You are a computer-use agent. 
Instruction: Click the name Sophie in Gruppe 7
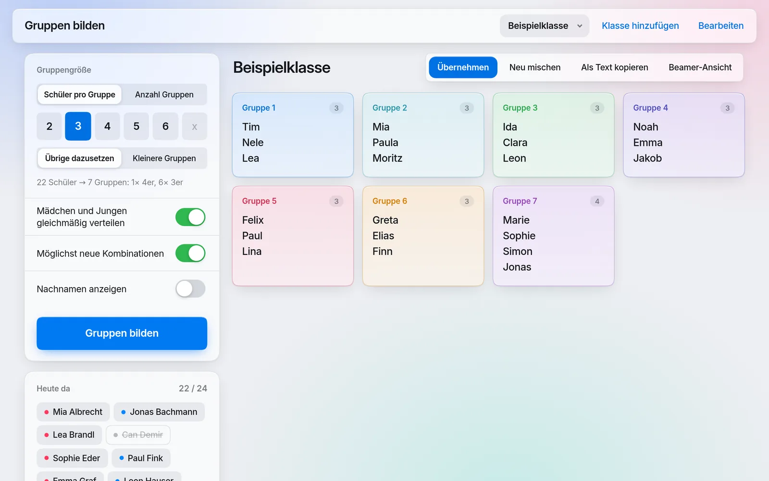[x=519, y=236]
